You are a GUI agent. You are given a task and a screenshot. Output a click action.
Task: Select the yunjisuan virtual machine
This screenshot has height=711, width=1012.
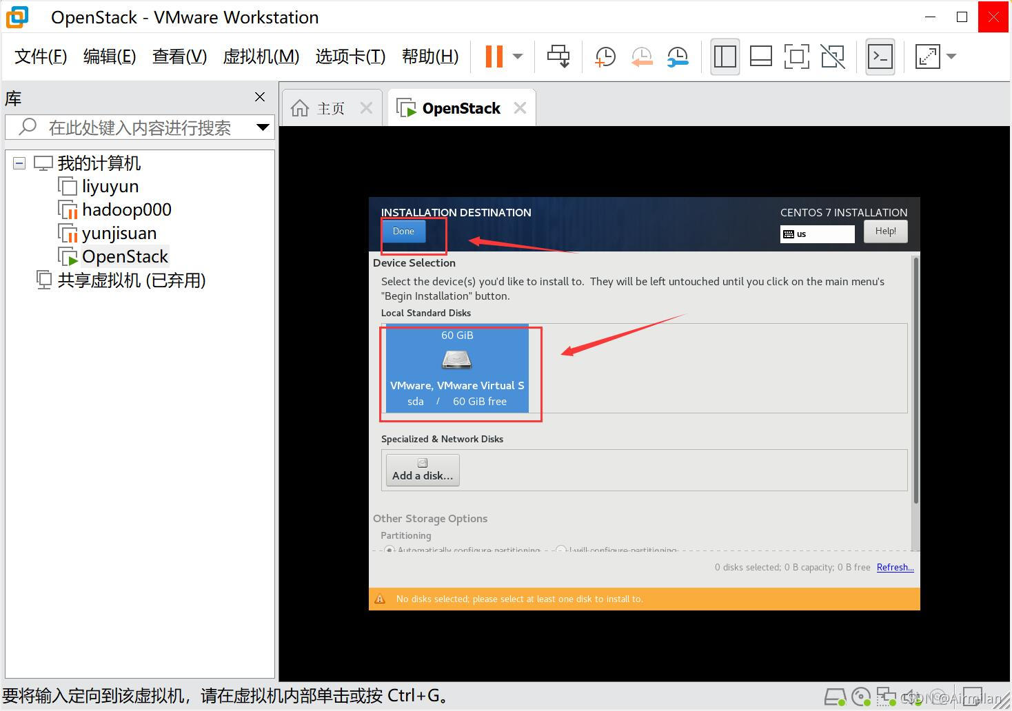click(119, 234)
